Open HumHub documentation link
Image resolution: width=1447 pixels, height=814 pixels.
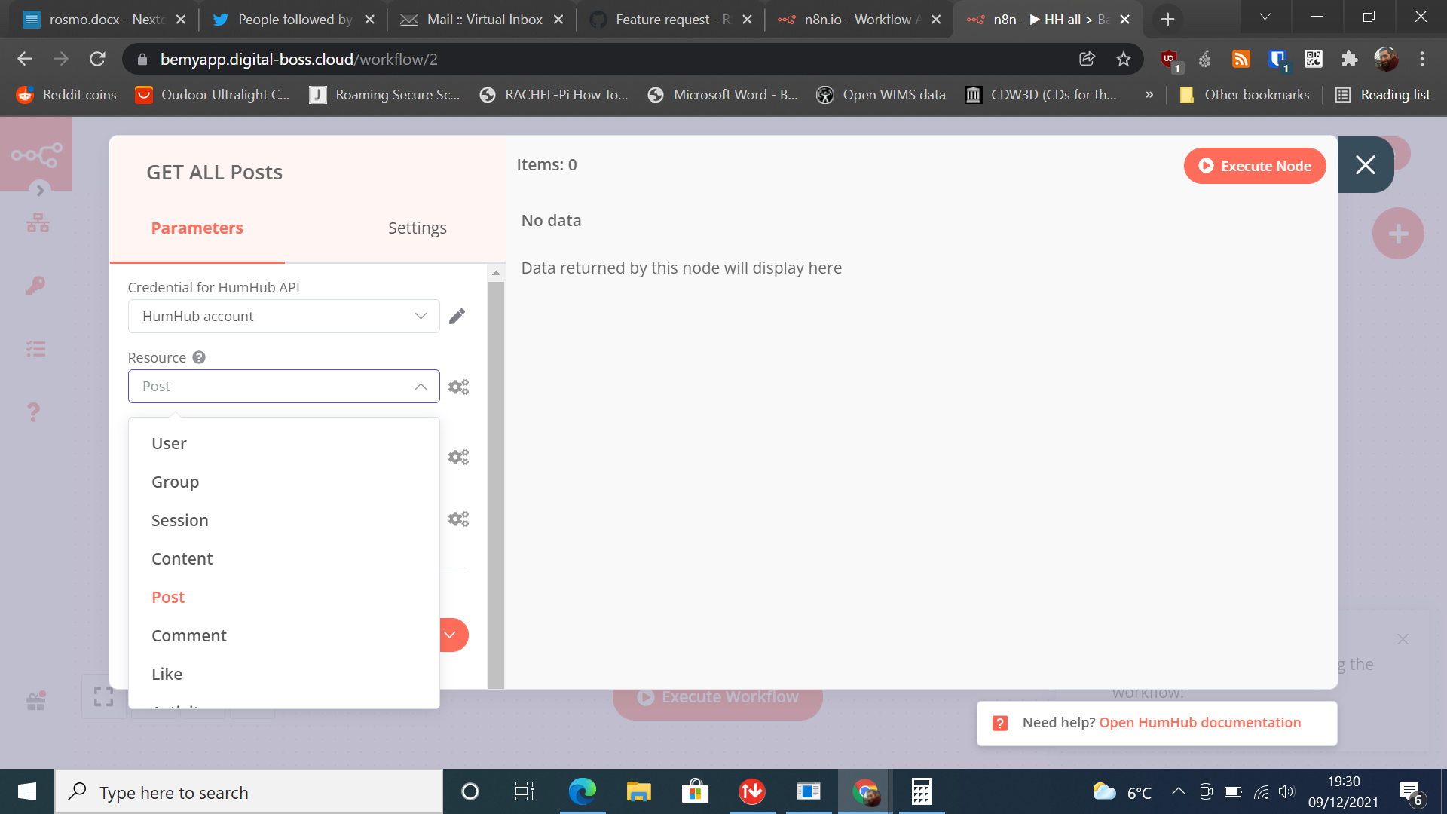pos(1200,722)
